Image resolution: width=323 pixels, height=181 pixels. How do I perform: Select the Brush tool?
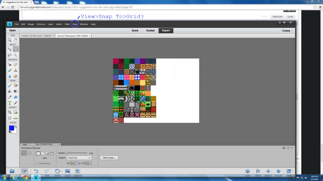pyautogui.click(x=10, y=85)
